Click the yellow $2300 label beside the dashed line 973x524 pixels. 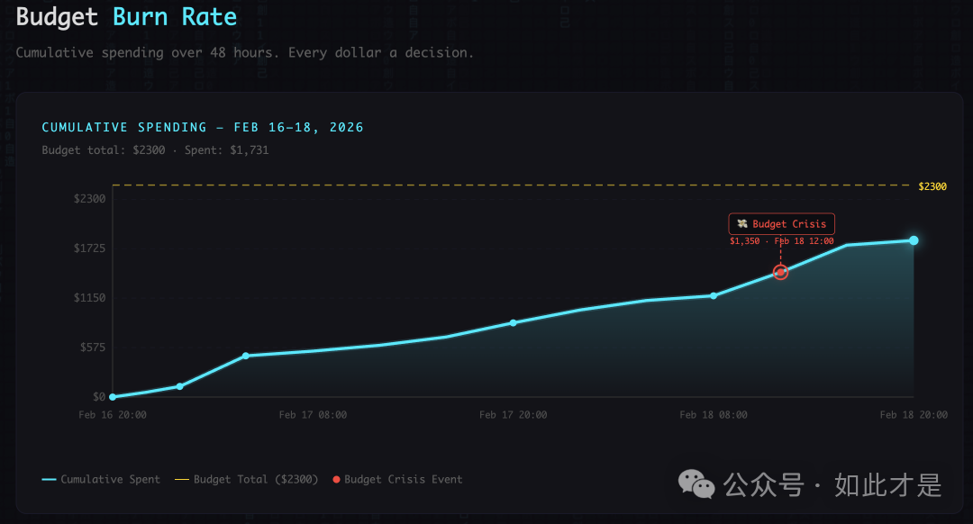point(932,186)
